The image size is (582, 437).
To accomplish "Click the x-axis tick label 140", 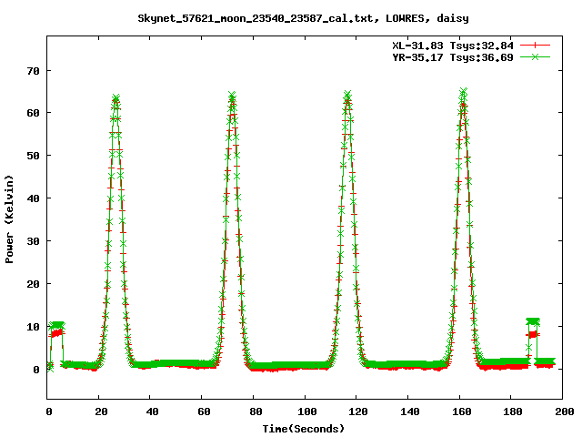I will pos(410,412).
